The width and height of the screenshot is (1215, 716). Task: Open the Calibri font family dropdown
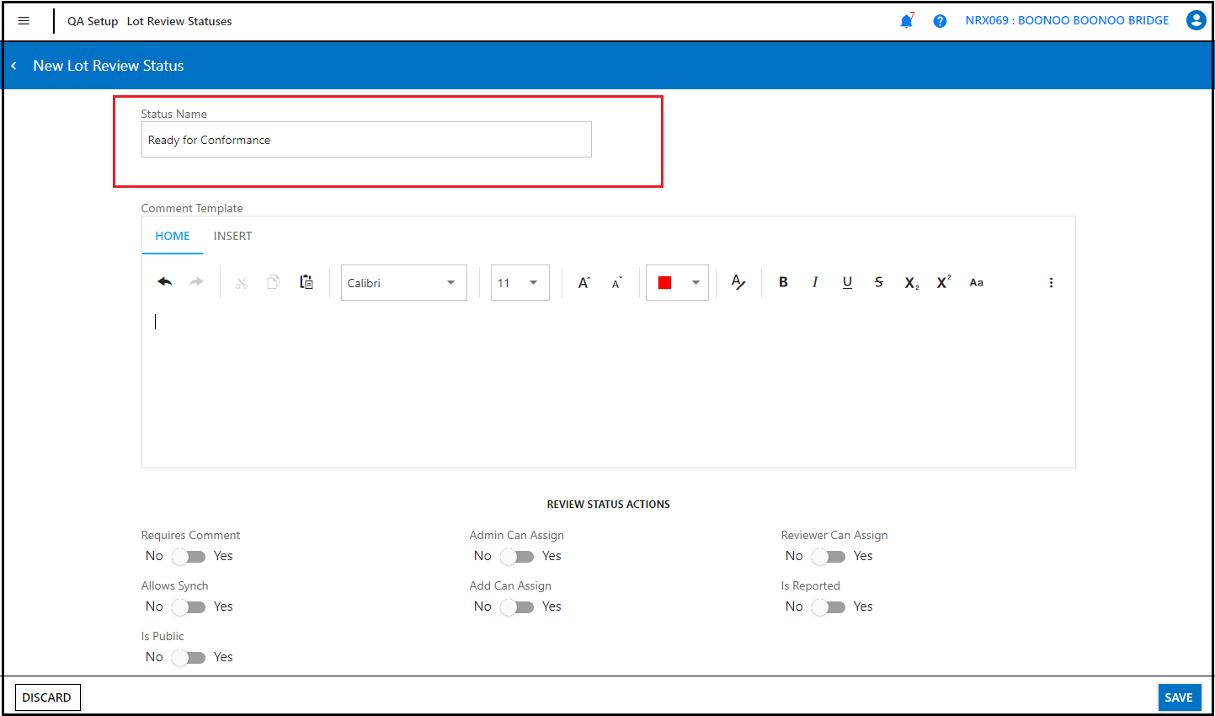(403, 282)
